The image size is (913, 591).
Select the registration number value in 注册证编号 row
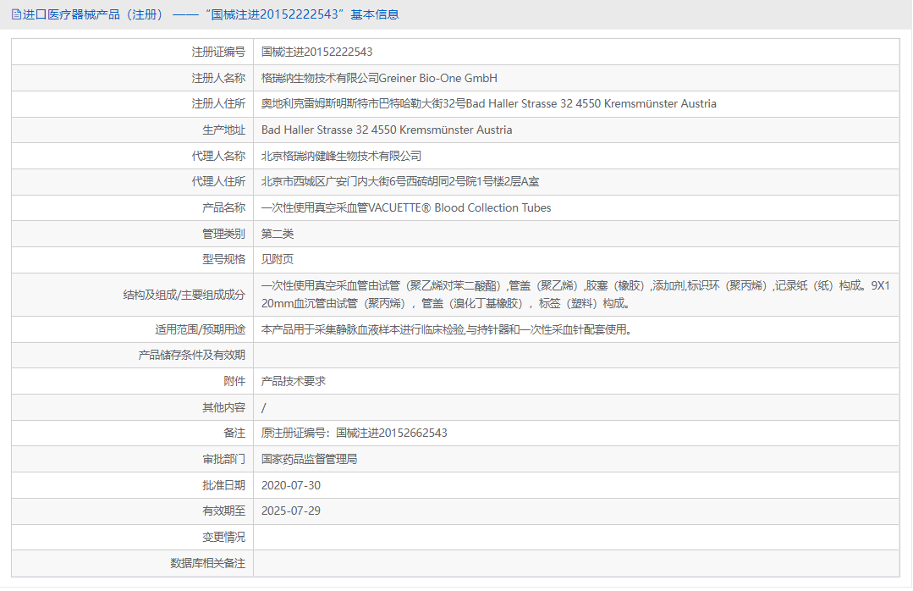pyautogui.click(x=316, y=52)
